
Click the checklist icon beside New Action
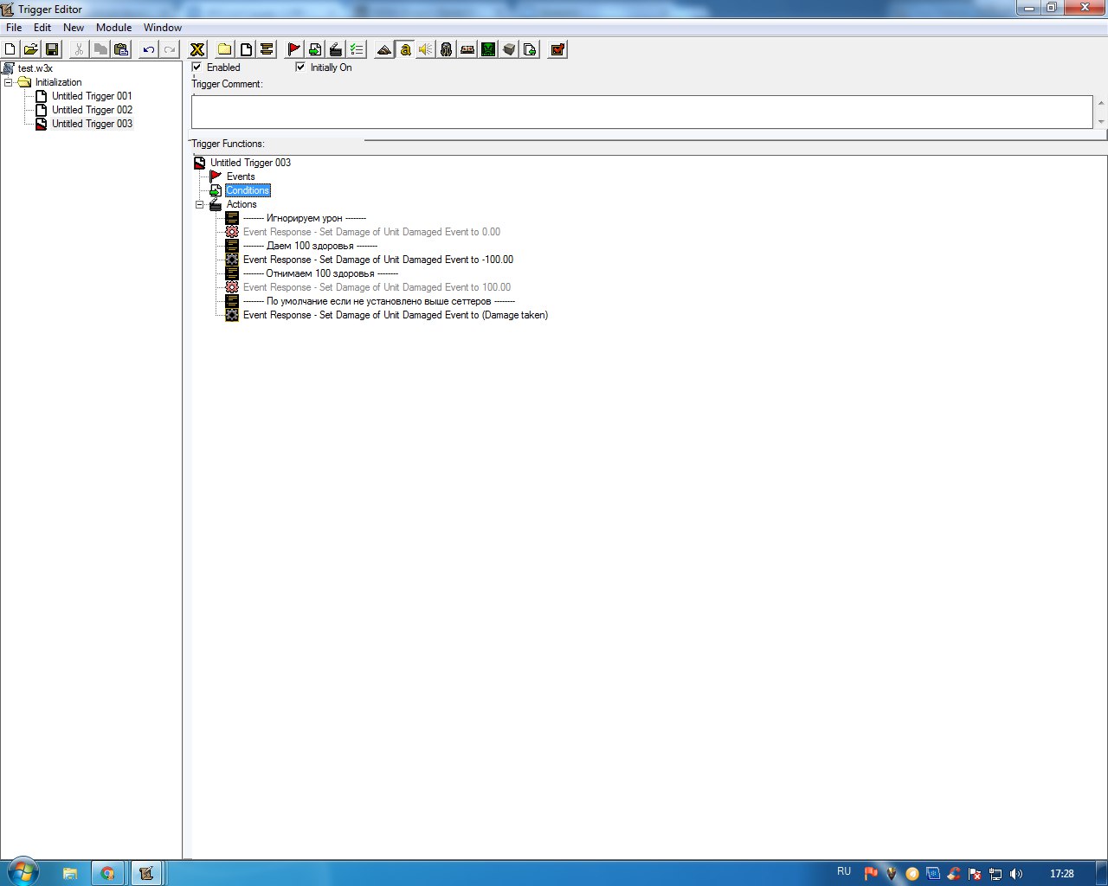coord(357,49)
